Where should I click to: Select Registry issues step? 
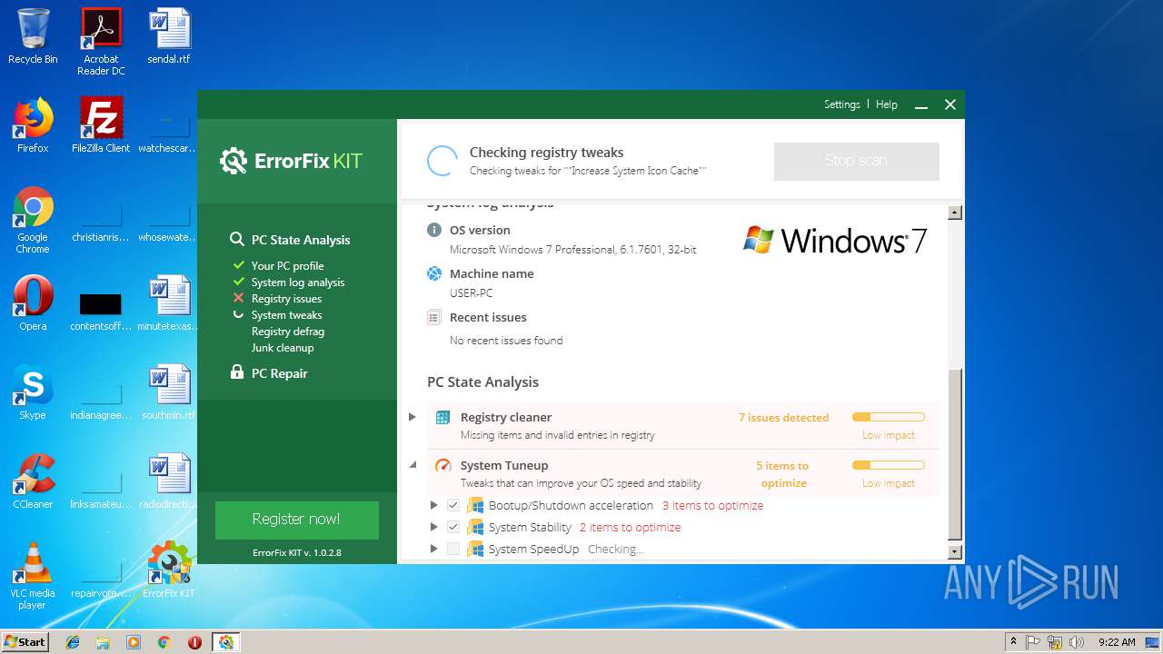[x=286, y=299]
